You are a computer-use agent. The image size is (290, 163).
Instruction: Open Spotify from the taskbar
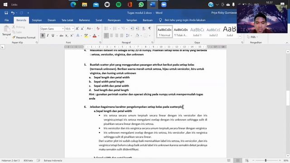(119, 5)
